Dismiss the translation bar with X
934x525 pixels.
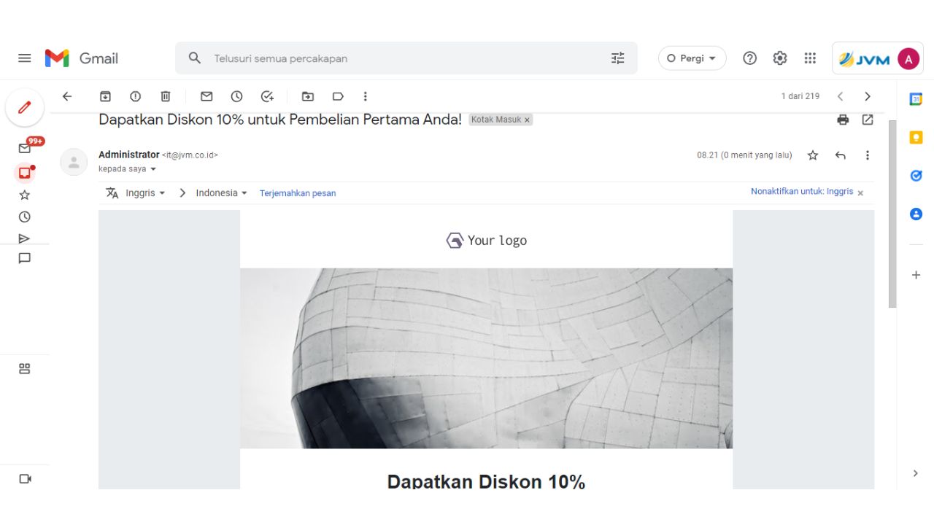pyautogui.click(x=860, y=193)
